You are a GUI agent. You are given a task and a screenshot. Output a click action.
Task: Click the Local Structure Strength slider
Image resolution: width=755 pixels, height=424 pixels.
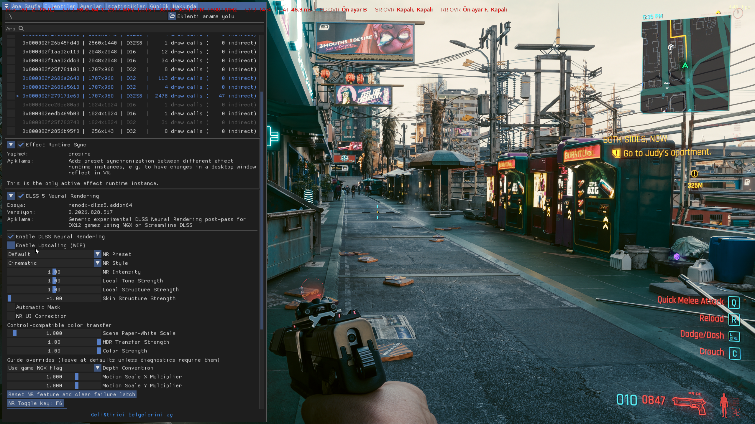pyautogui.click(x=54, y=289)
